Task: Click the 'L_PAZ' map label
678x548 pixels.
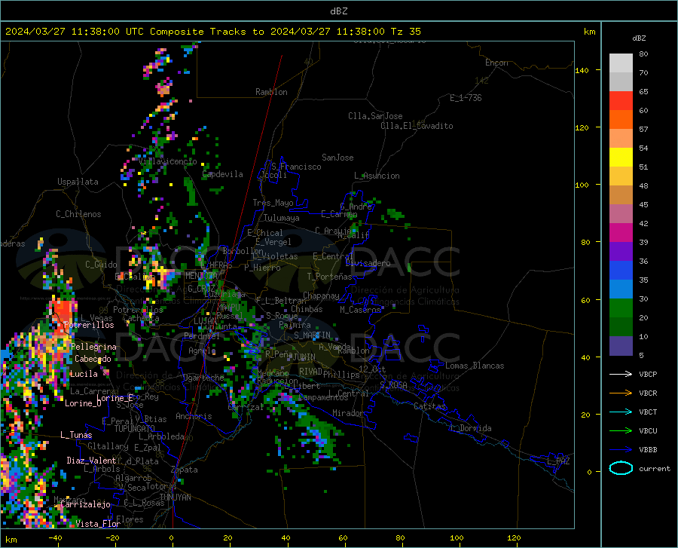Action: [558, 461]
